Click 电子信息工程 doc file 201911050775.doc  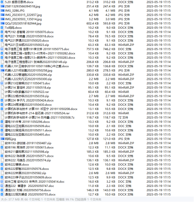coord(37,49)
